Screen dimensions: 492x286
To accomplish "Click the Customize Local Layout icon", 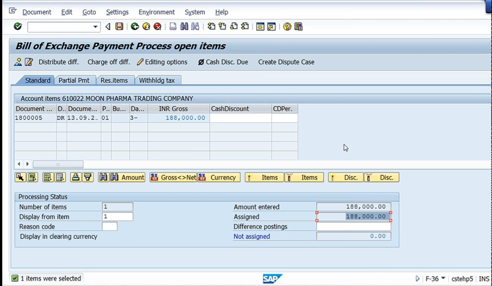I will click(298, 26).
